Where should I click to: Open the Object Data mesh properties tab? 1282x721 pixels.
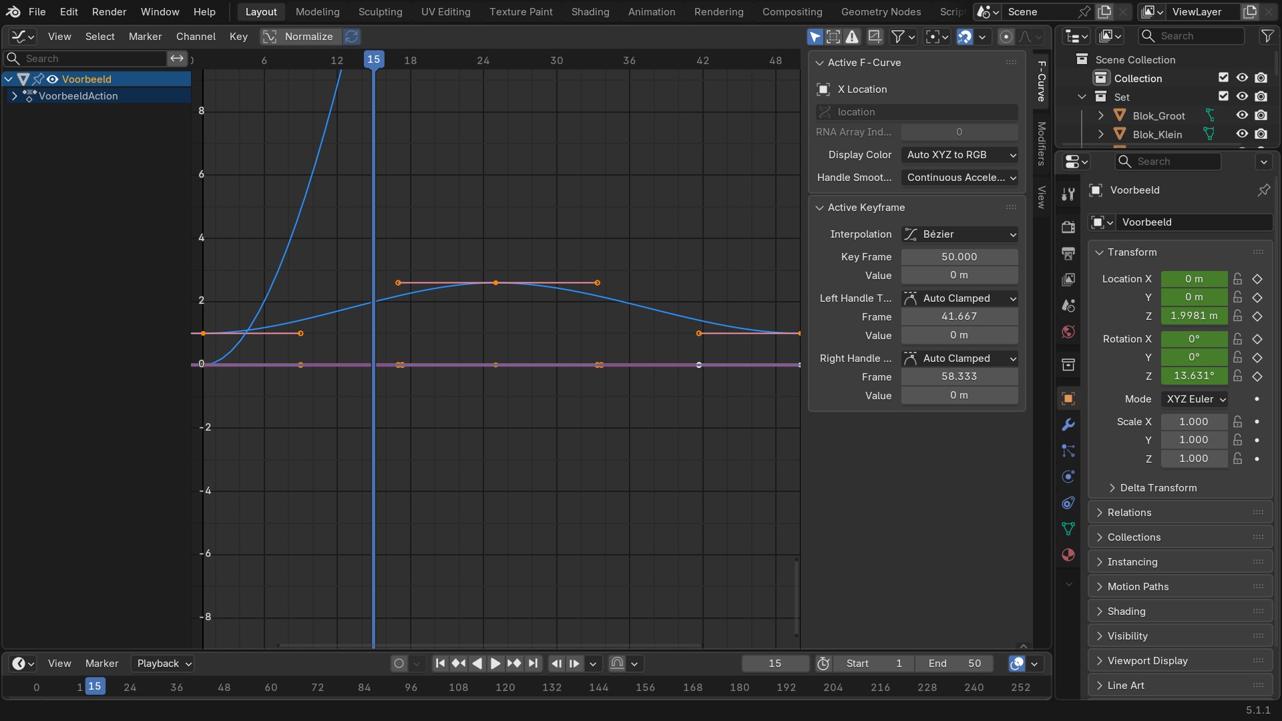(1068, 529)
